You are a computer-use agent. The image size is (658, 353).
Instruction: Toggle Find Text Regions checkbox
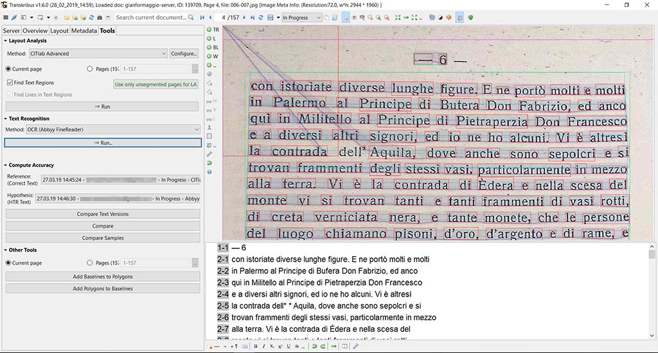point(10,83)
